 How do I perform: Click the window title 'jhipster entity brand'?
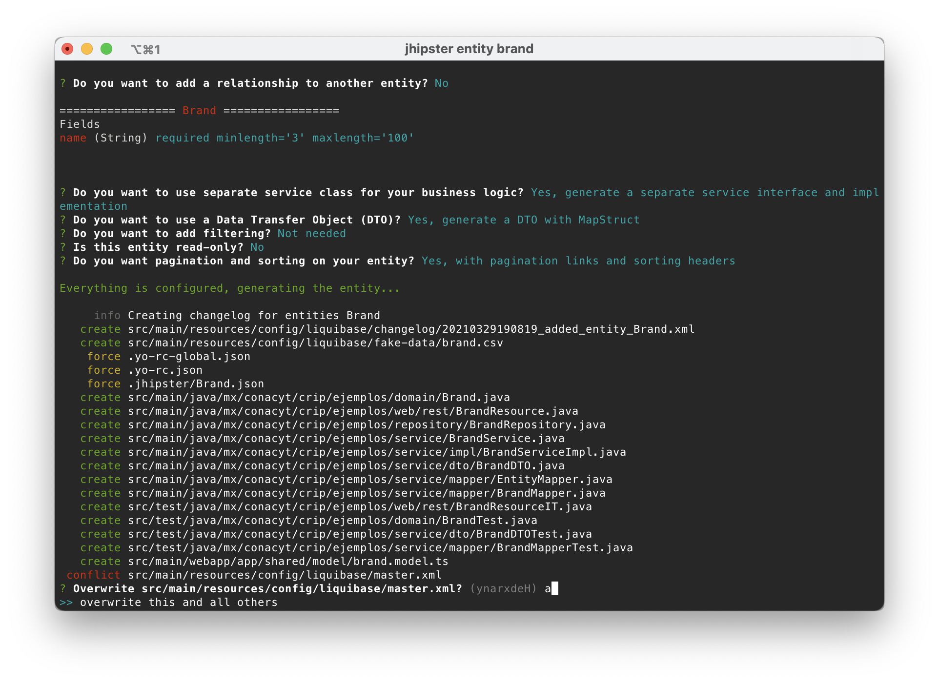tap(469, 49)
